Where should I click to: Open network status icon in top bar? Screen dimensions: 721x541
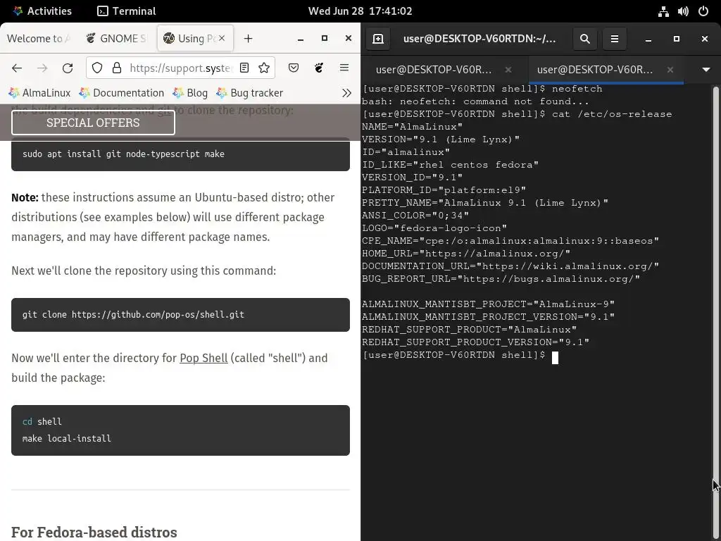[x=663, y=11]
